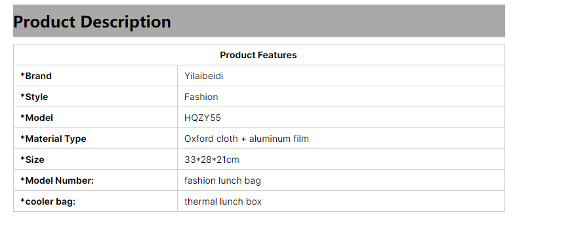Select the thermal lunch box value
572x238 pixels.
click(x=223, y=201)
